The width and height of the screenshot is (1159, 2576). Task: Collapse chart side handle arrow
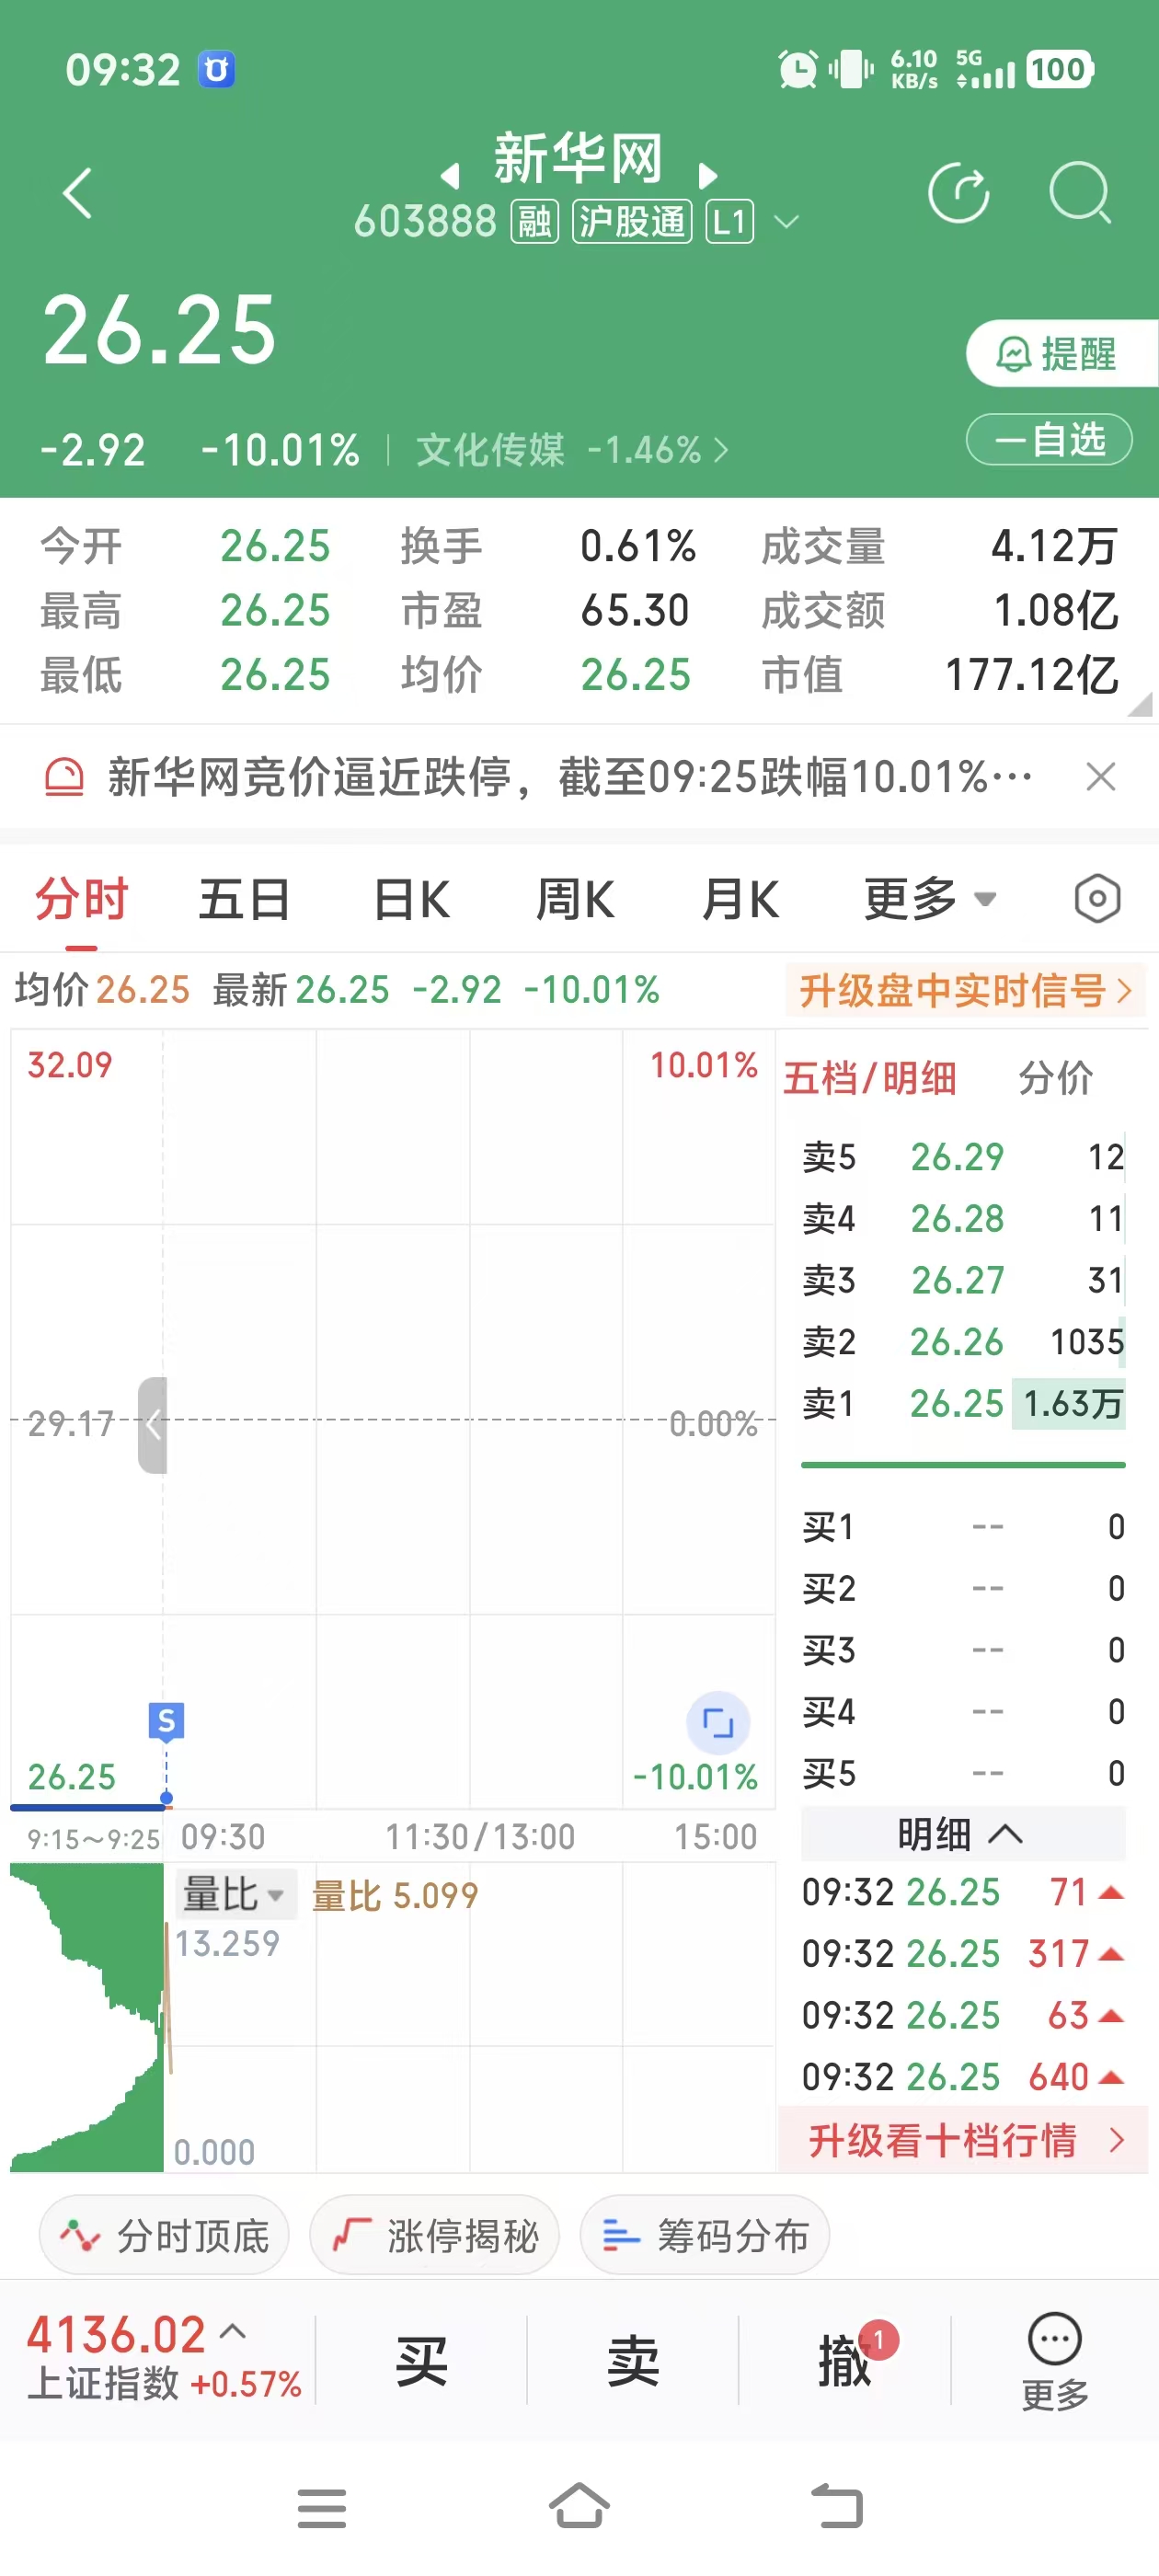tap(152, 1424)
